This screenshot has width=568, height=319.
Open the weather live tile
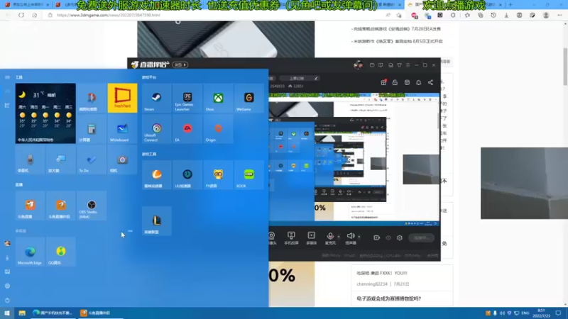tap(45, 113)
